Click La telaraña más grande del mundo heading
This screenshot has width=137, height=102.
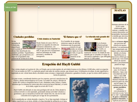pos(97,38)
